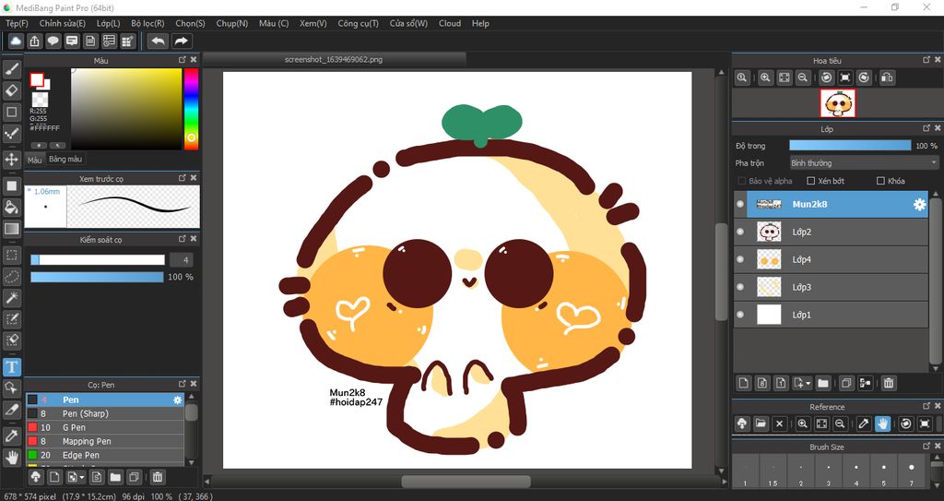Viewport: 944px width, 501px height.
Task: Select the screenshot_1639469062.png document tab
Action: pos(334,59)
